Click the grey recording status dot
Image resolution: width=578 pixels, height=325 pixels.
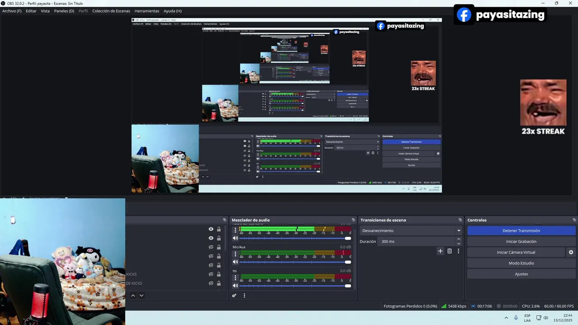point(499,306)
